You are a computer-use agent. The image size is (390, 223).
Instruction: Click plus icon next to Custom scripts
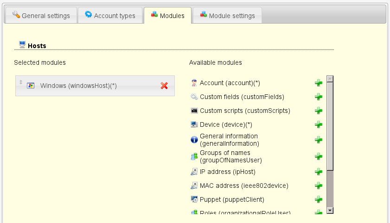pyautogui.click(x=319, y=111)
